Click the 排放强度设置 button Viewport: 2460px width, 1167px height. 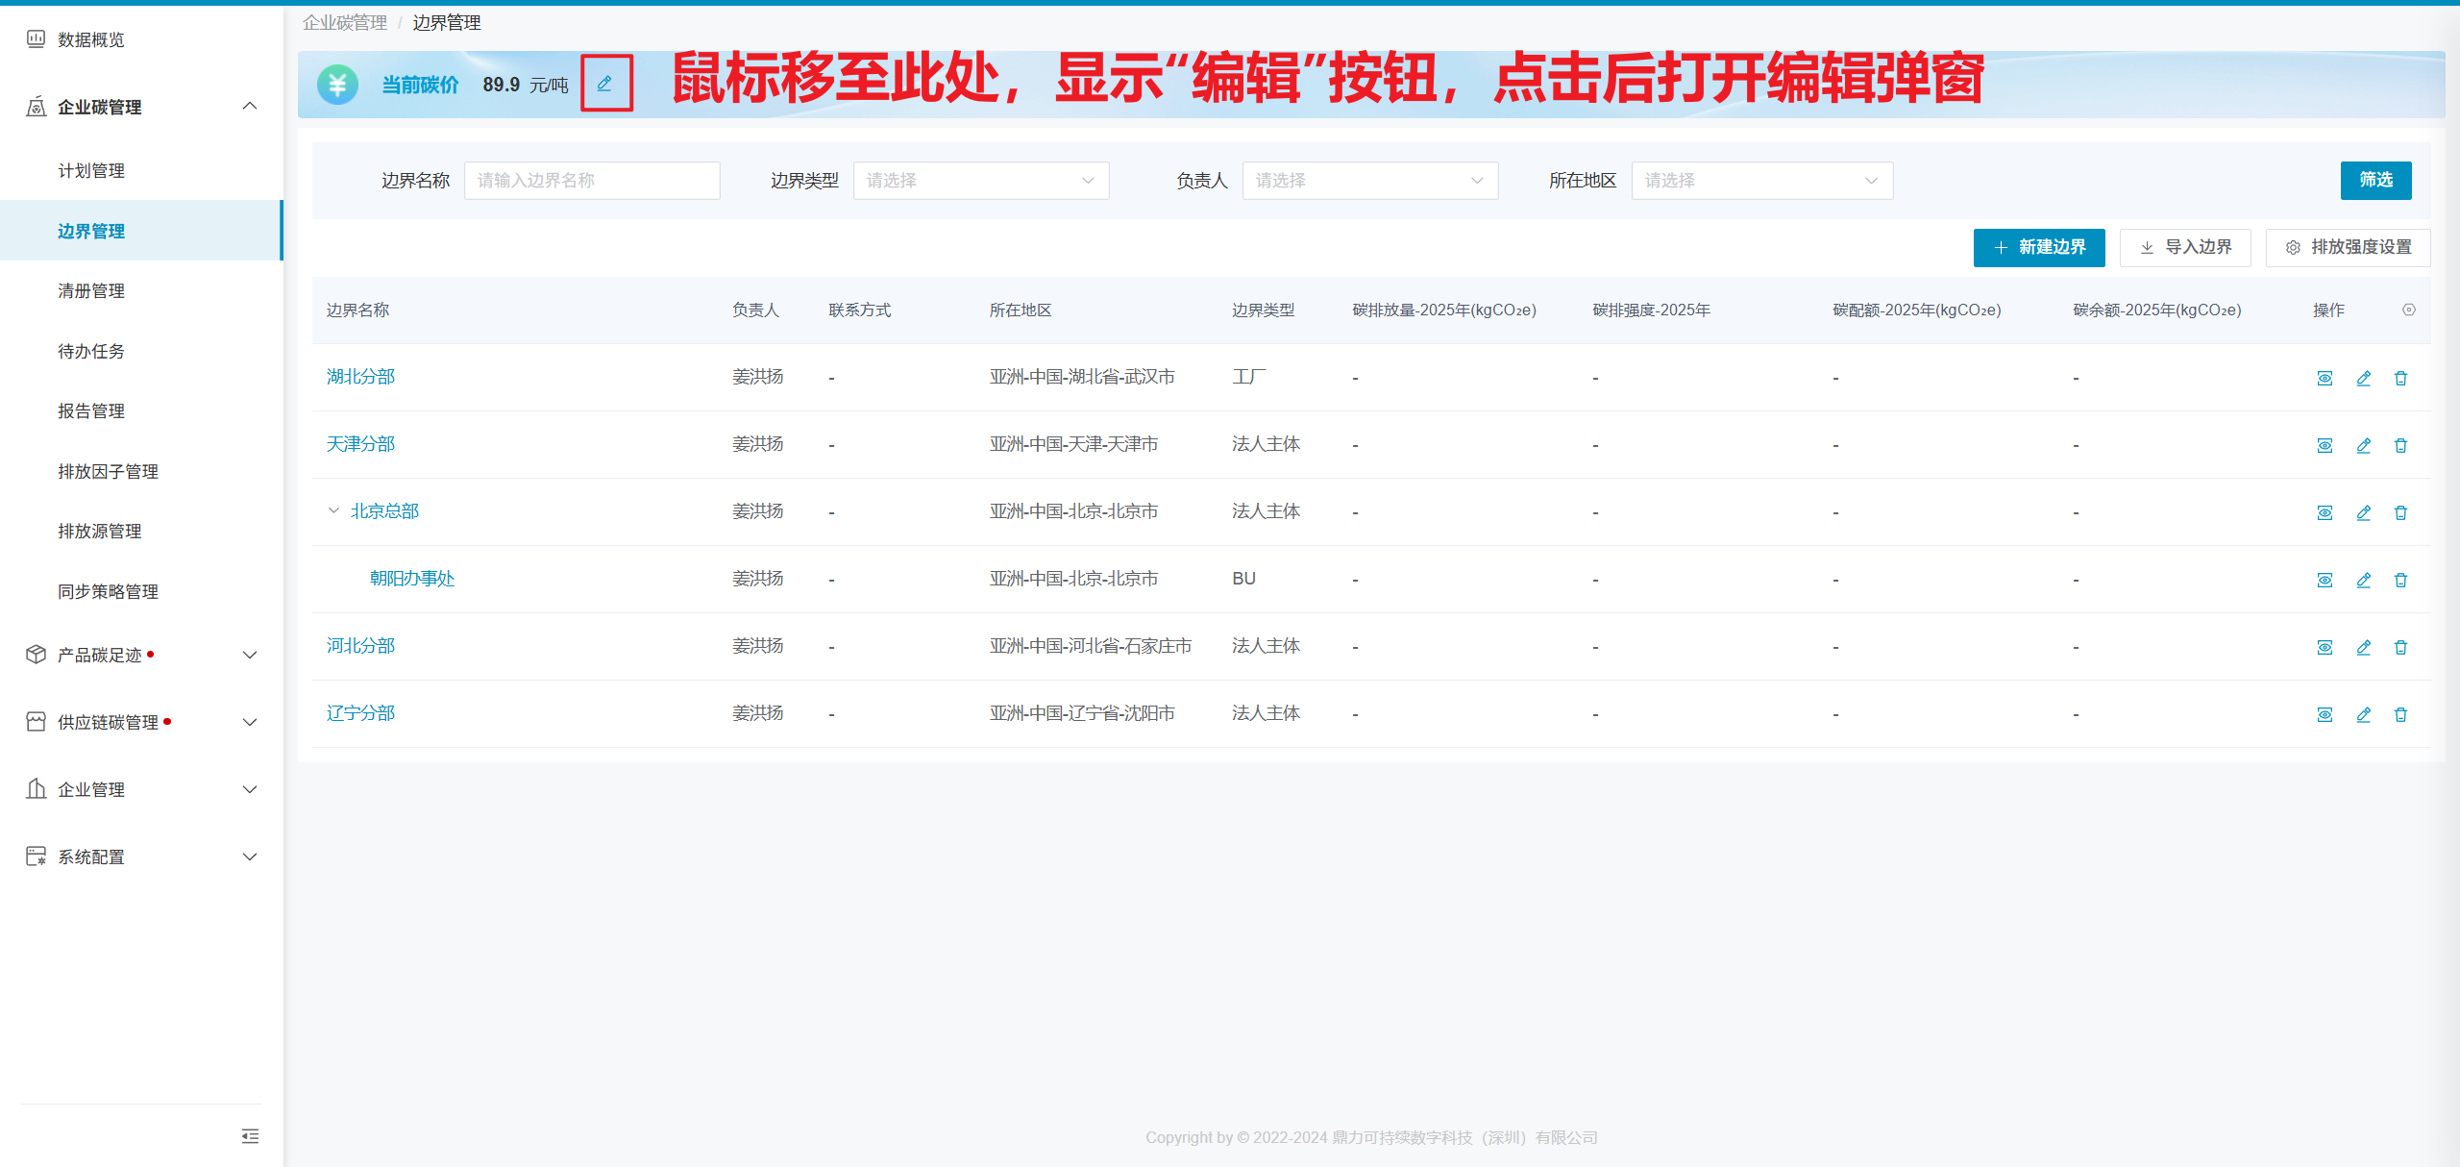[x=2348, y=247]
